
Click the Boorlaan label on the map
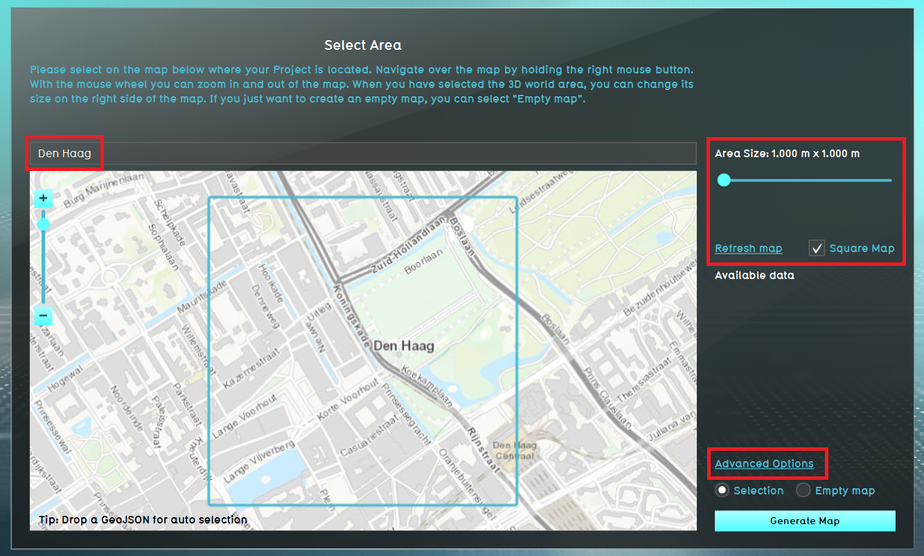tap(423, 267)
